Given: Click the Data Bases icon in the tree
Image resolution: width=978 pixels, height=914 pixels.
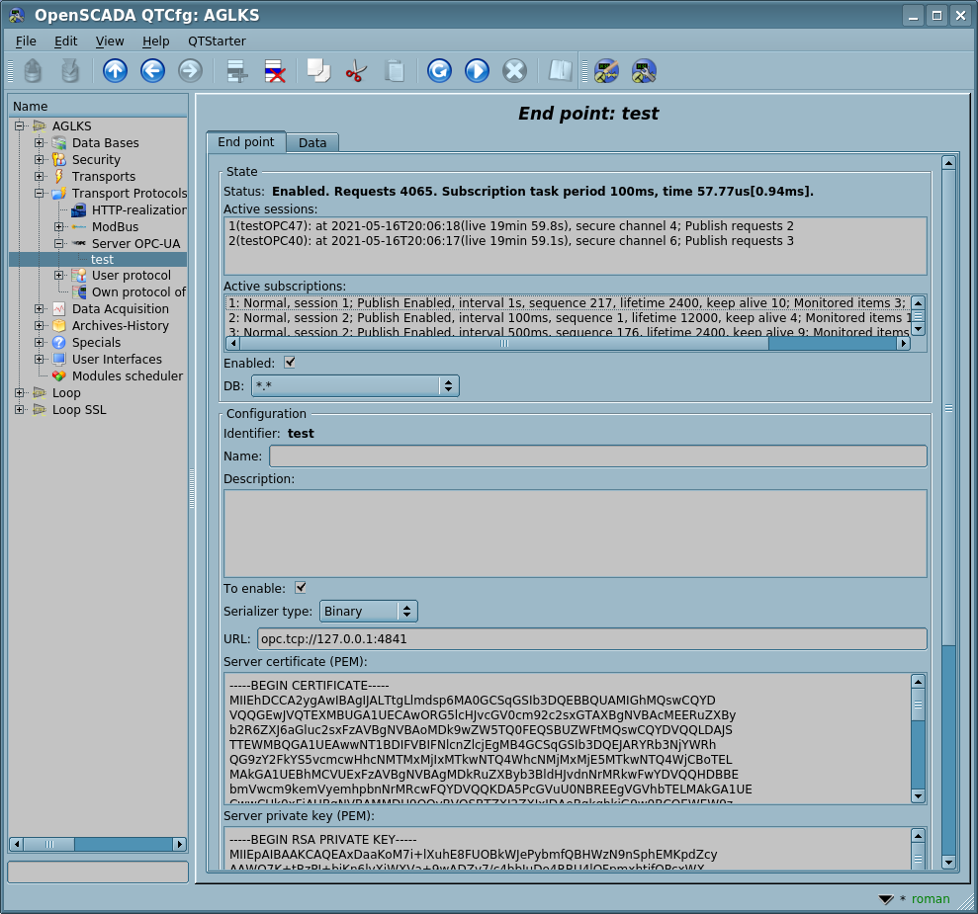Looking at the screenshot, I should click(x=59, y=142).
